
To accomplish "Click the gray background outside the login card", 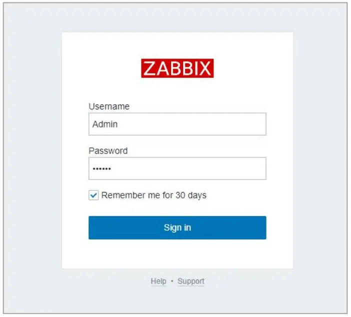I will (30, 150).
